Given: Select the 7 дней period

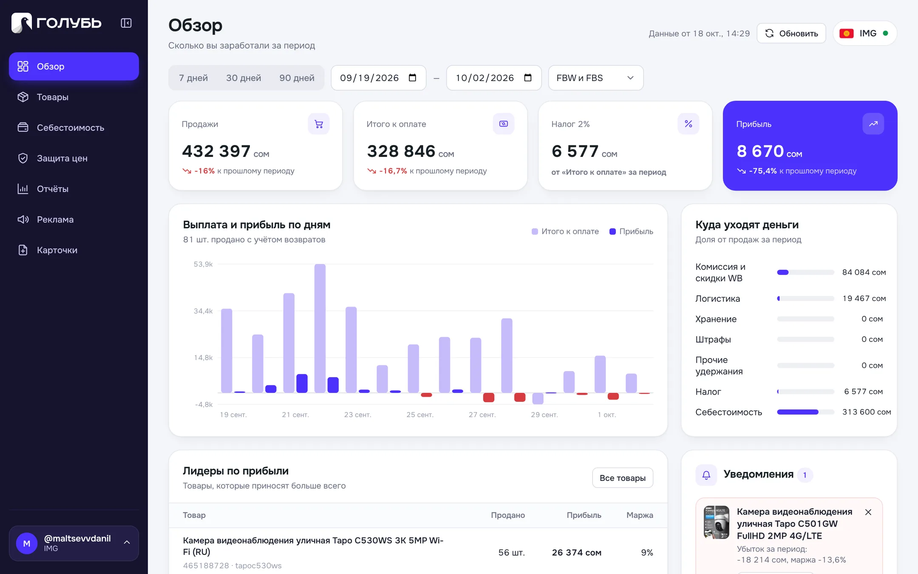Looking at the screenshot, I should 193,78.
